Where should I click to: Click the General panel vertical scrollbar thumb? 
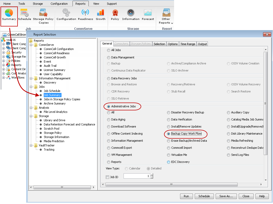[265, 103]
